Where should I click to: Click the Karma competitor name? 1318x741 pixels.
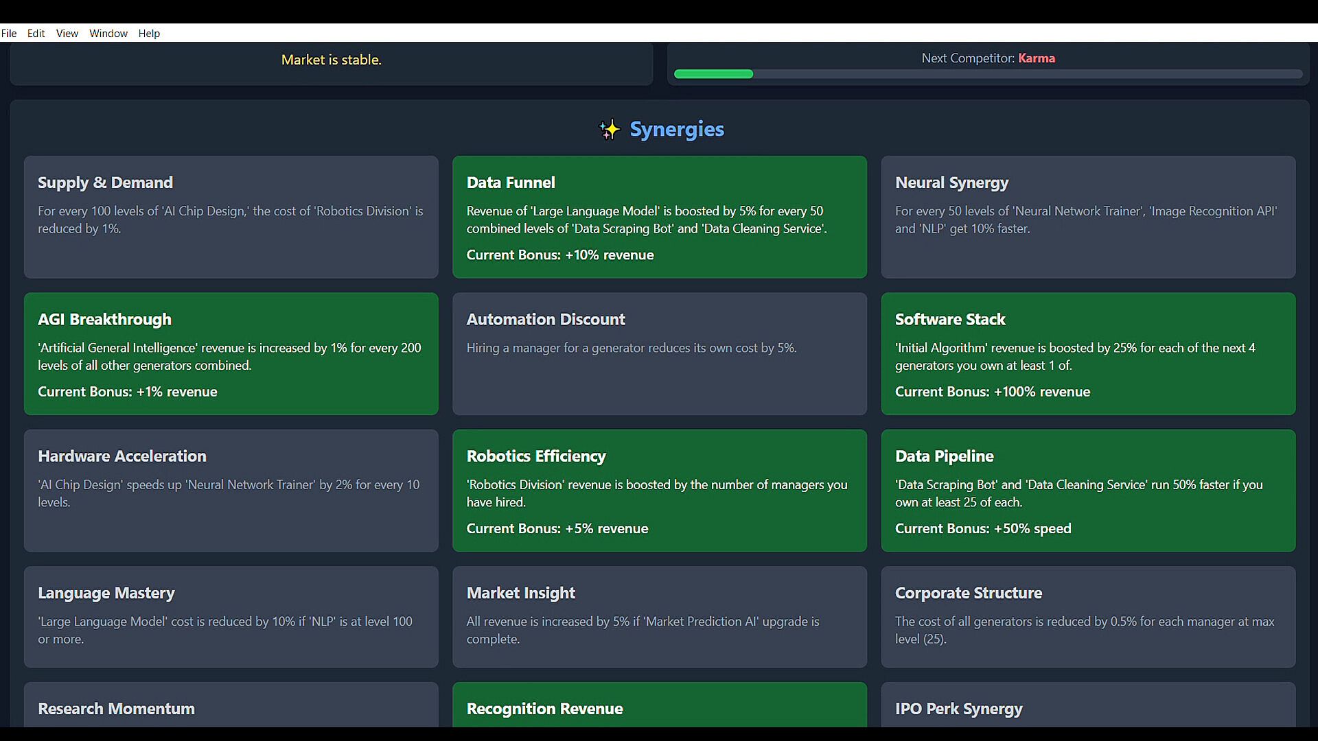click(x=1036, y=58)
